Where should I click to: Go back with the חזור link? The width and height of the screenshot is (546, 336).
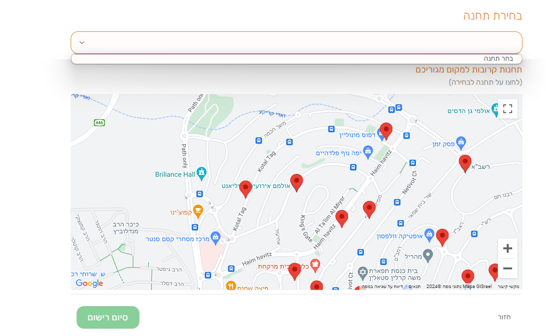coord(504,317)
